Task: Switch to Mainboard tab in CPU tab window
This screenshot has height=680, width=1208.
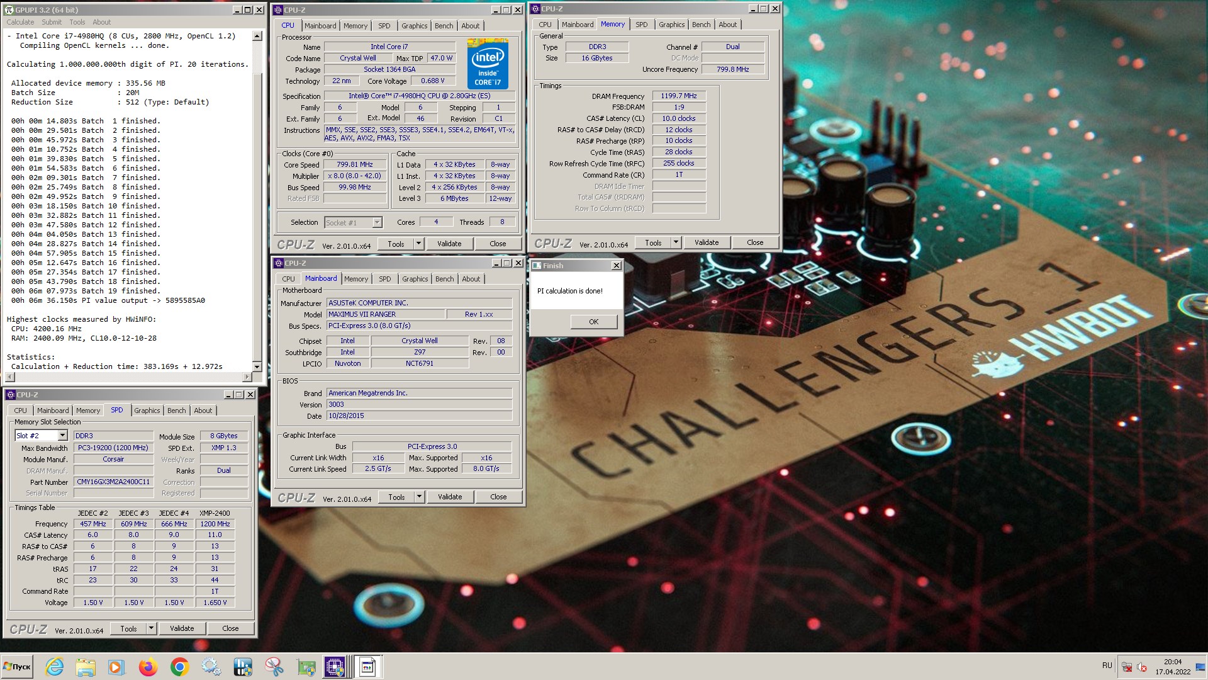Action: (x=320, y=26)
